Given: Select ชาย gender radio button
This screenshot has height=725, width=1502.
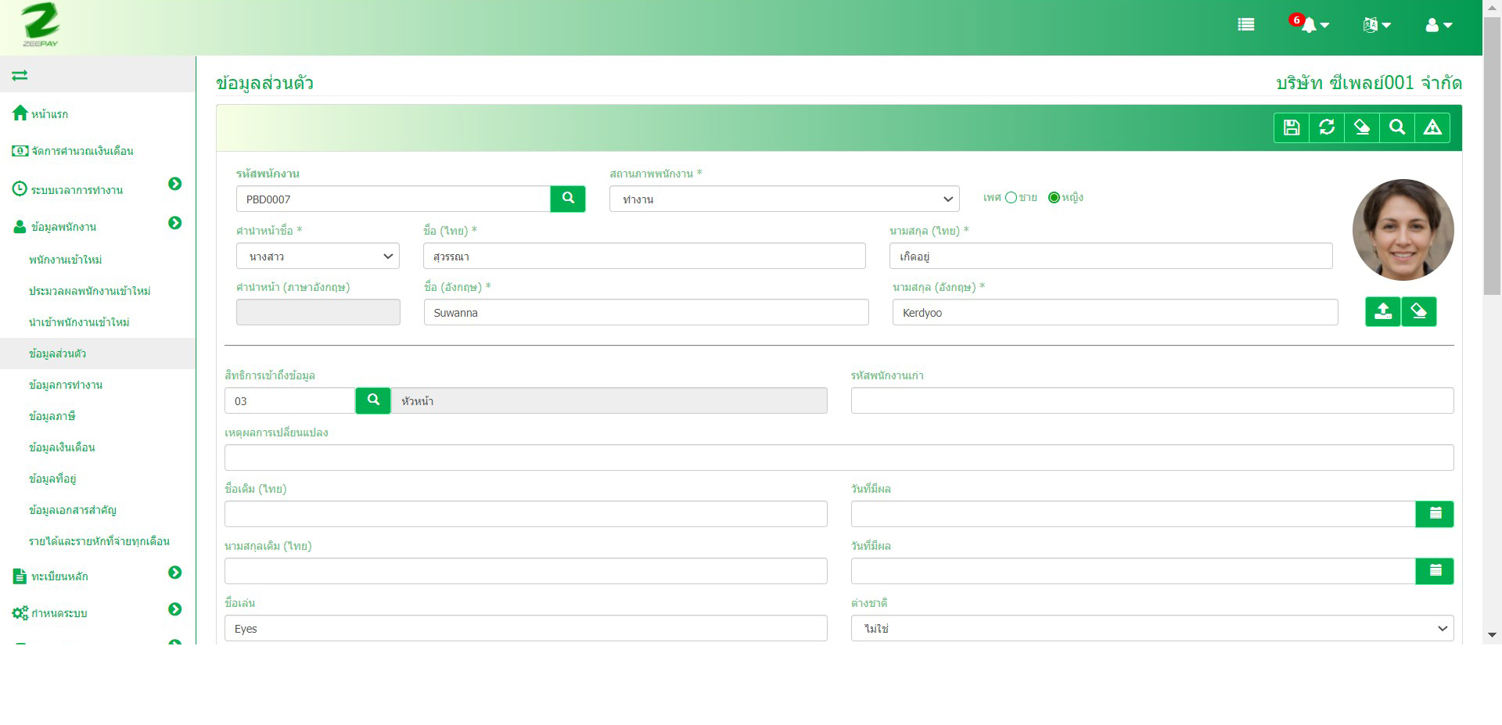Looking at the screenshot, I should [x=1011, y=198].
